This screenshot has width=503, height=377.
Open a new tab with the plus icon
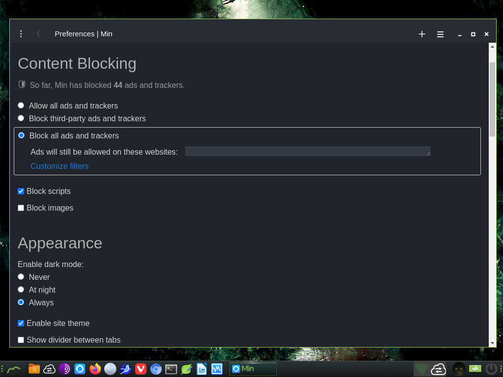(x=422, y=34)
